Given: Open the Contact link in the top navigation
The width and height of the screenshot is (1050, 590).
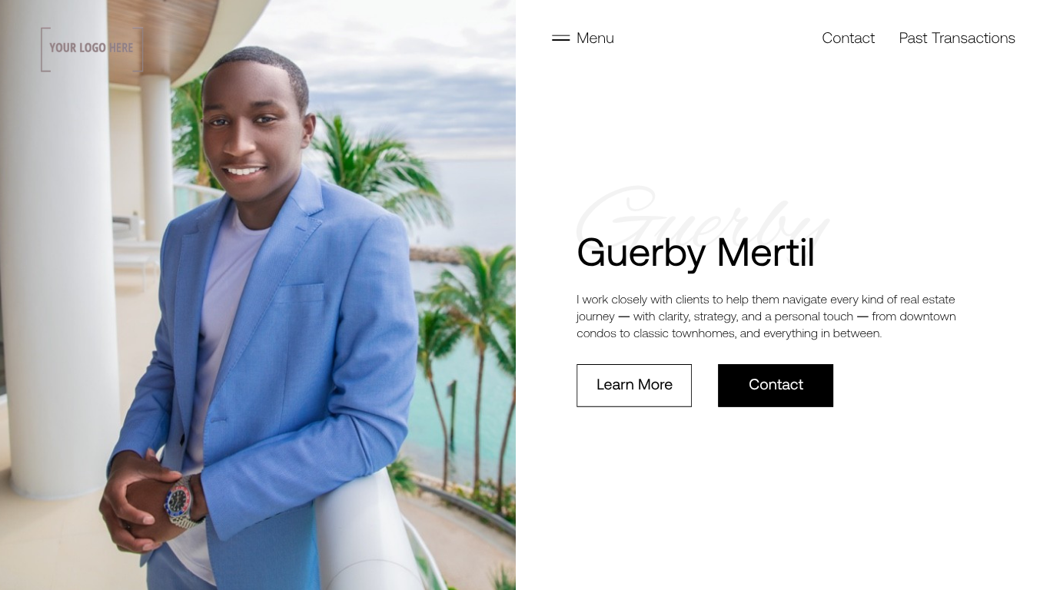Looking at the screenshot, I should coord(848,38).
